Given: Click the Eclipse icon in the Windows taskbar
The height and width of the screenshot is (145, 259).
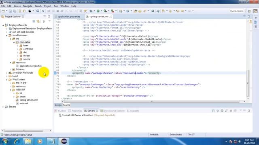Looking at the screenshot, I should 64,141.
